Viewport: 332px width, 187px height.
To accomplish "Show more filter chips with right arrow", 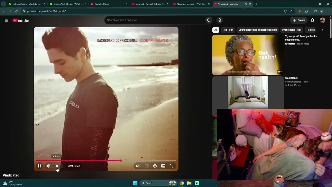I will click(322, 30).
